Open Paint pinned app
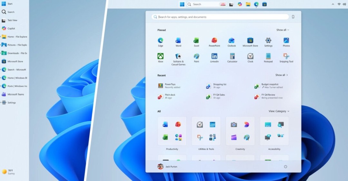 click(x=197, y=58)
